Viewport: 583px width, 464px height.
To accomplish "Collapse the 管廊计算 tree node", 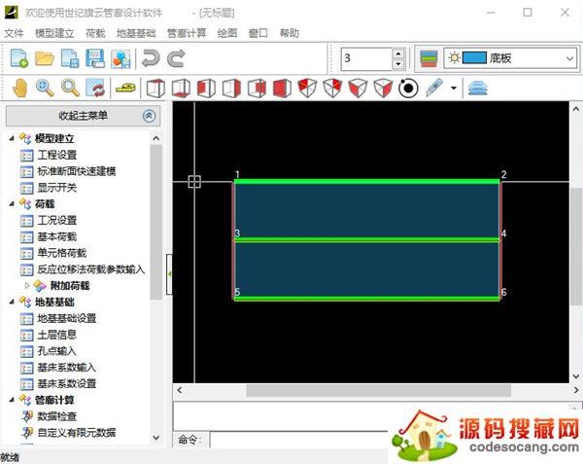I will 12,400.
